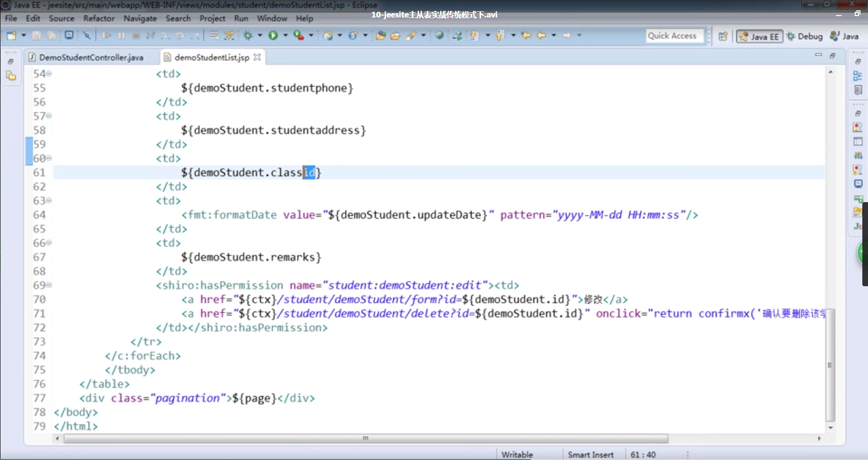The image size is (868, 460).
Task: Click the horizontal scrollbar thumb
Action: coord(366,438)
